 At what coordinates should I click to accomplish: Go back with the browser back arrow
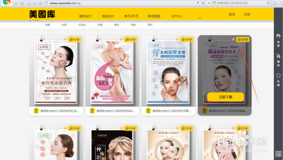click(16, 3)
